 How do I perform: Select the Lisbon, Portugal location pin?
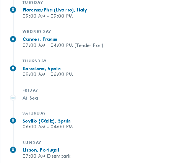coord(13,150)
